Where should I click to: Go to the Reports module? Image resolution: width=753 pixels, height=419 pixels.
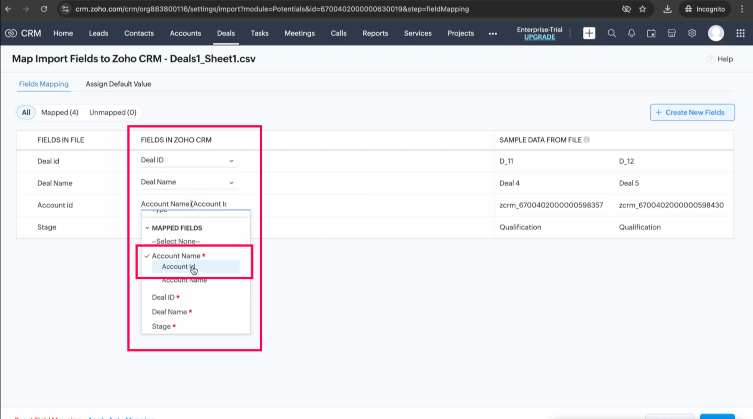[375, 33]
